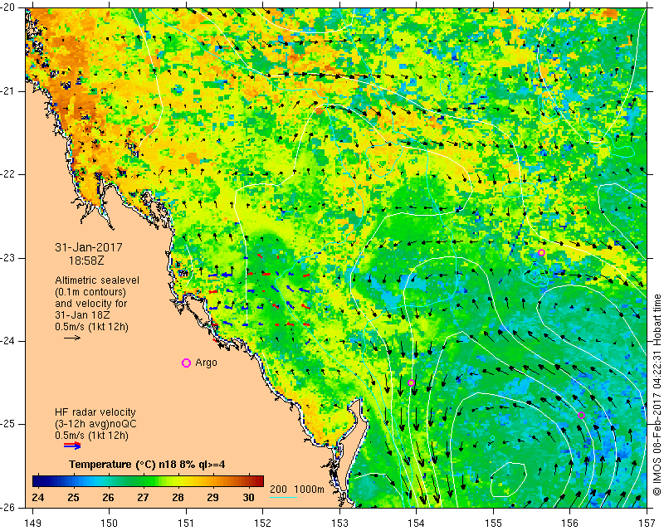This screenshot has height=531, width=664.
Task: Click the '31-Jan 18Z' text
Action: (81, 315)
